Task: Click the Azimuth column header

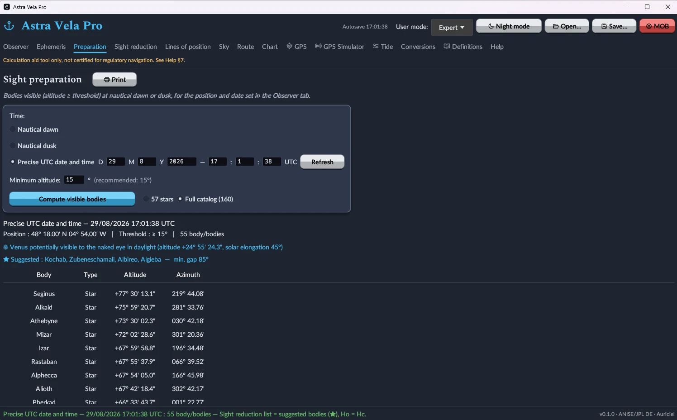Action: (188, 275)
